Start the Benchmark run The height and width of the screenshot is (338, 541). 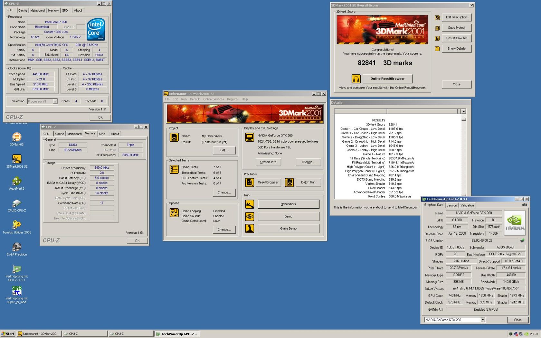288,204
